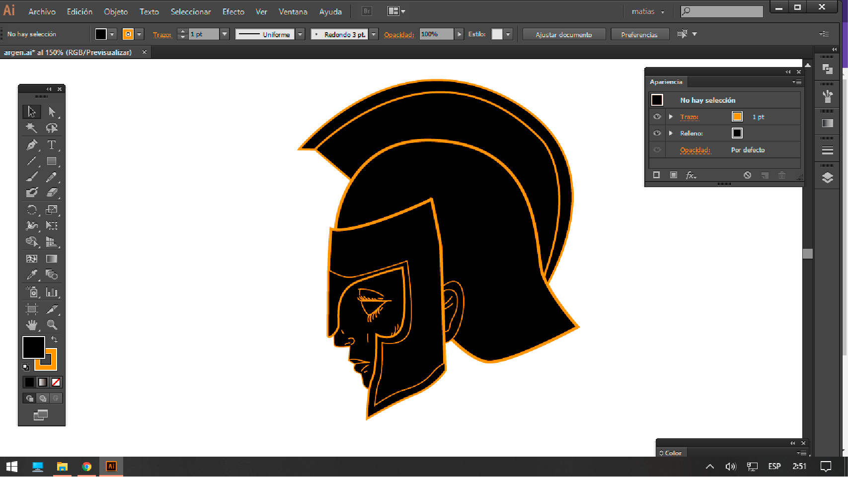
Task: Expand the Trazo row in Apariencia
Action: point(671,117)
